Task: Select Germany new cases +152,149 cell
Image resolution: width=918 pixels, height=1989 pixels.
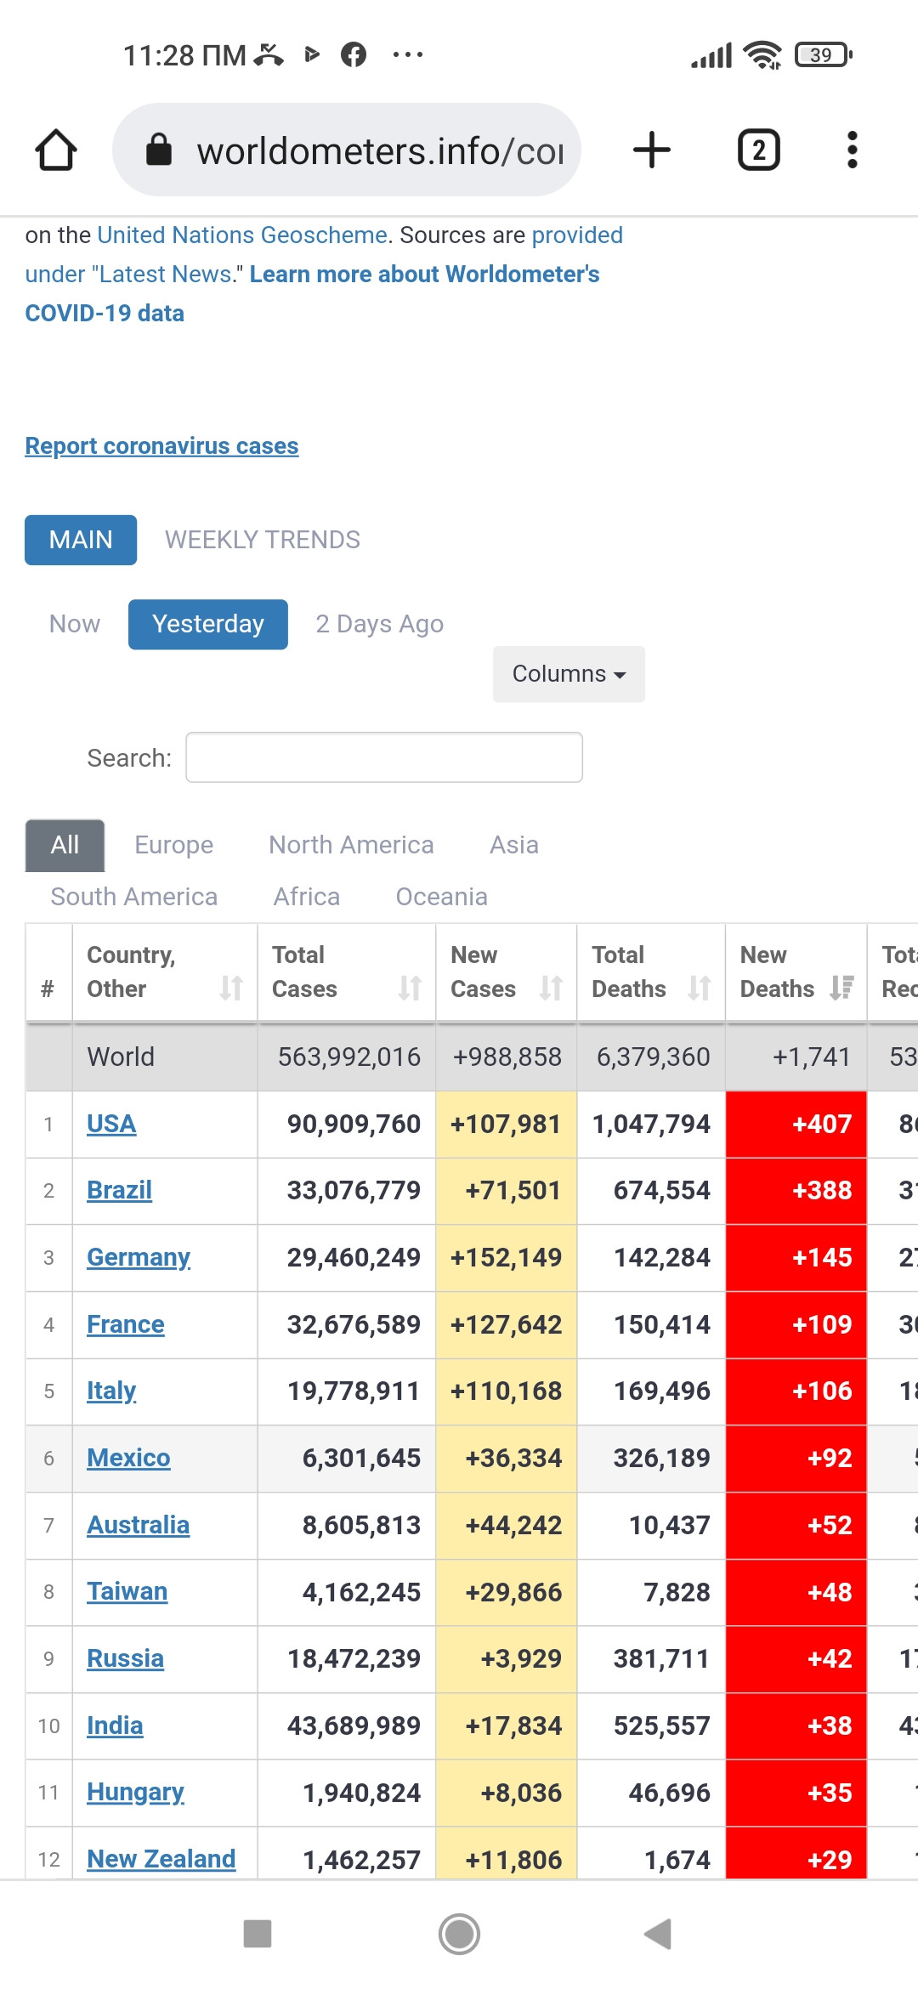Action: tap(507, 1257)
